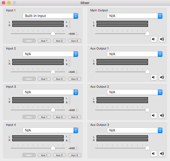
Task: Click the loud volume speaker icon in Aux Output 3
Action: point(162,154)
